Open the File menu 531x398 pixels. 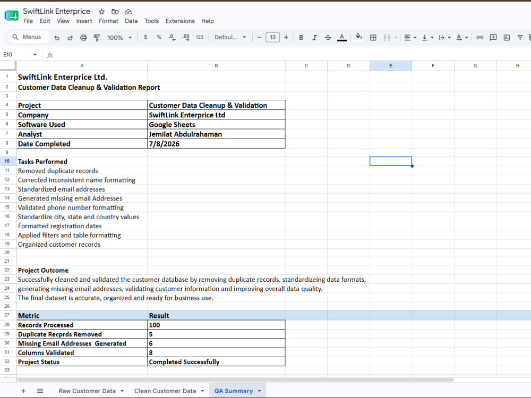coord(28,21)
